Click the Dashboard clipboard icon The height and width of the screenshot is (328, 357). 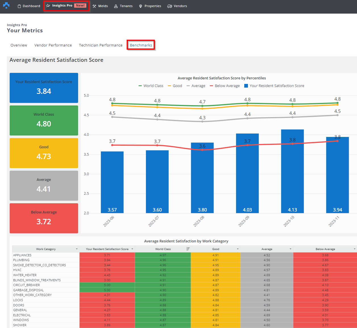(x=19, y=6)
